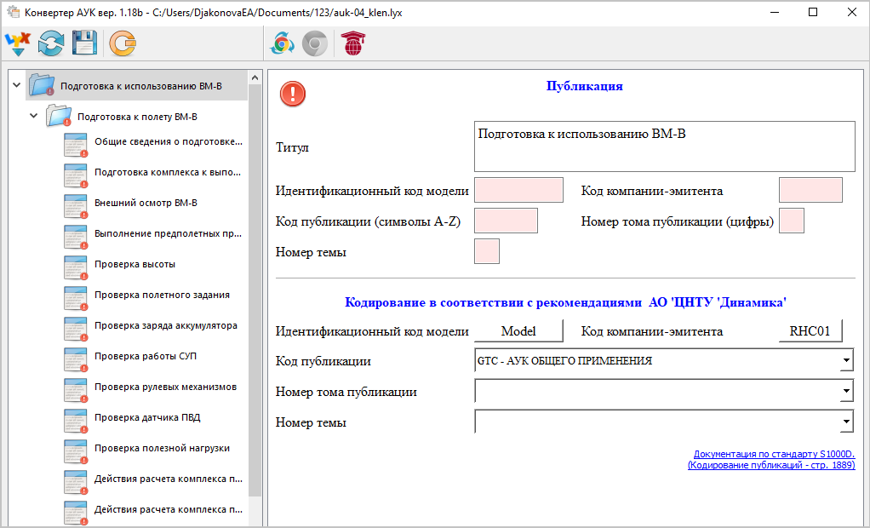870x528 pixels.
Task: Open the S1000D documentation link
Action: coord(774,460)
